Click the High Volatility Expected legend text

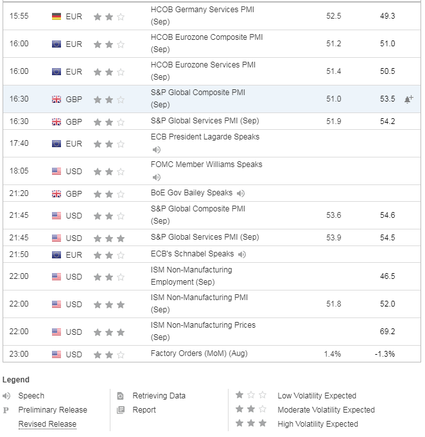(318, 424)
